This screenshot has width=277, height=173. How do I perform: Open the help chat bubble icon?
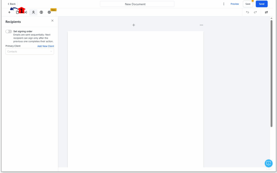[x=268, y=163]
